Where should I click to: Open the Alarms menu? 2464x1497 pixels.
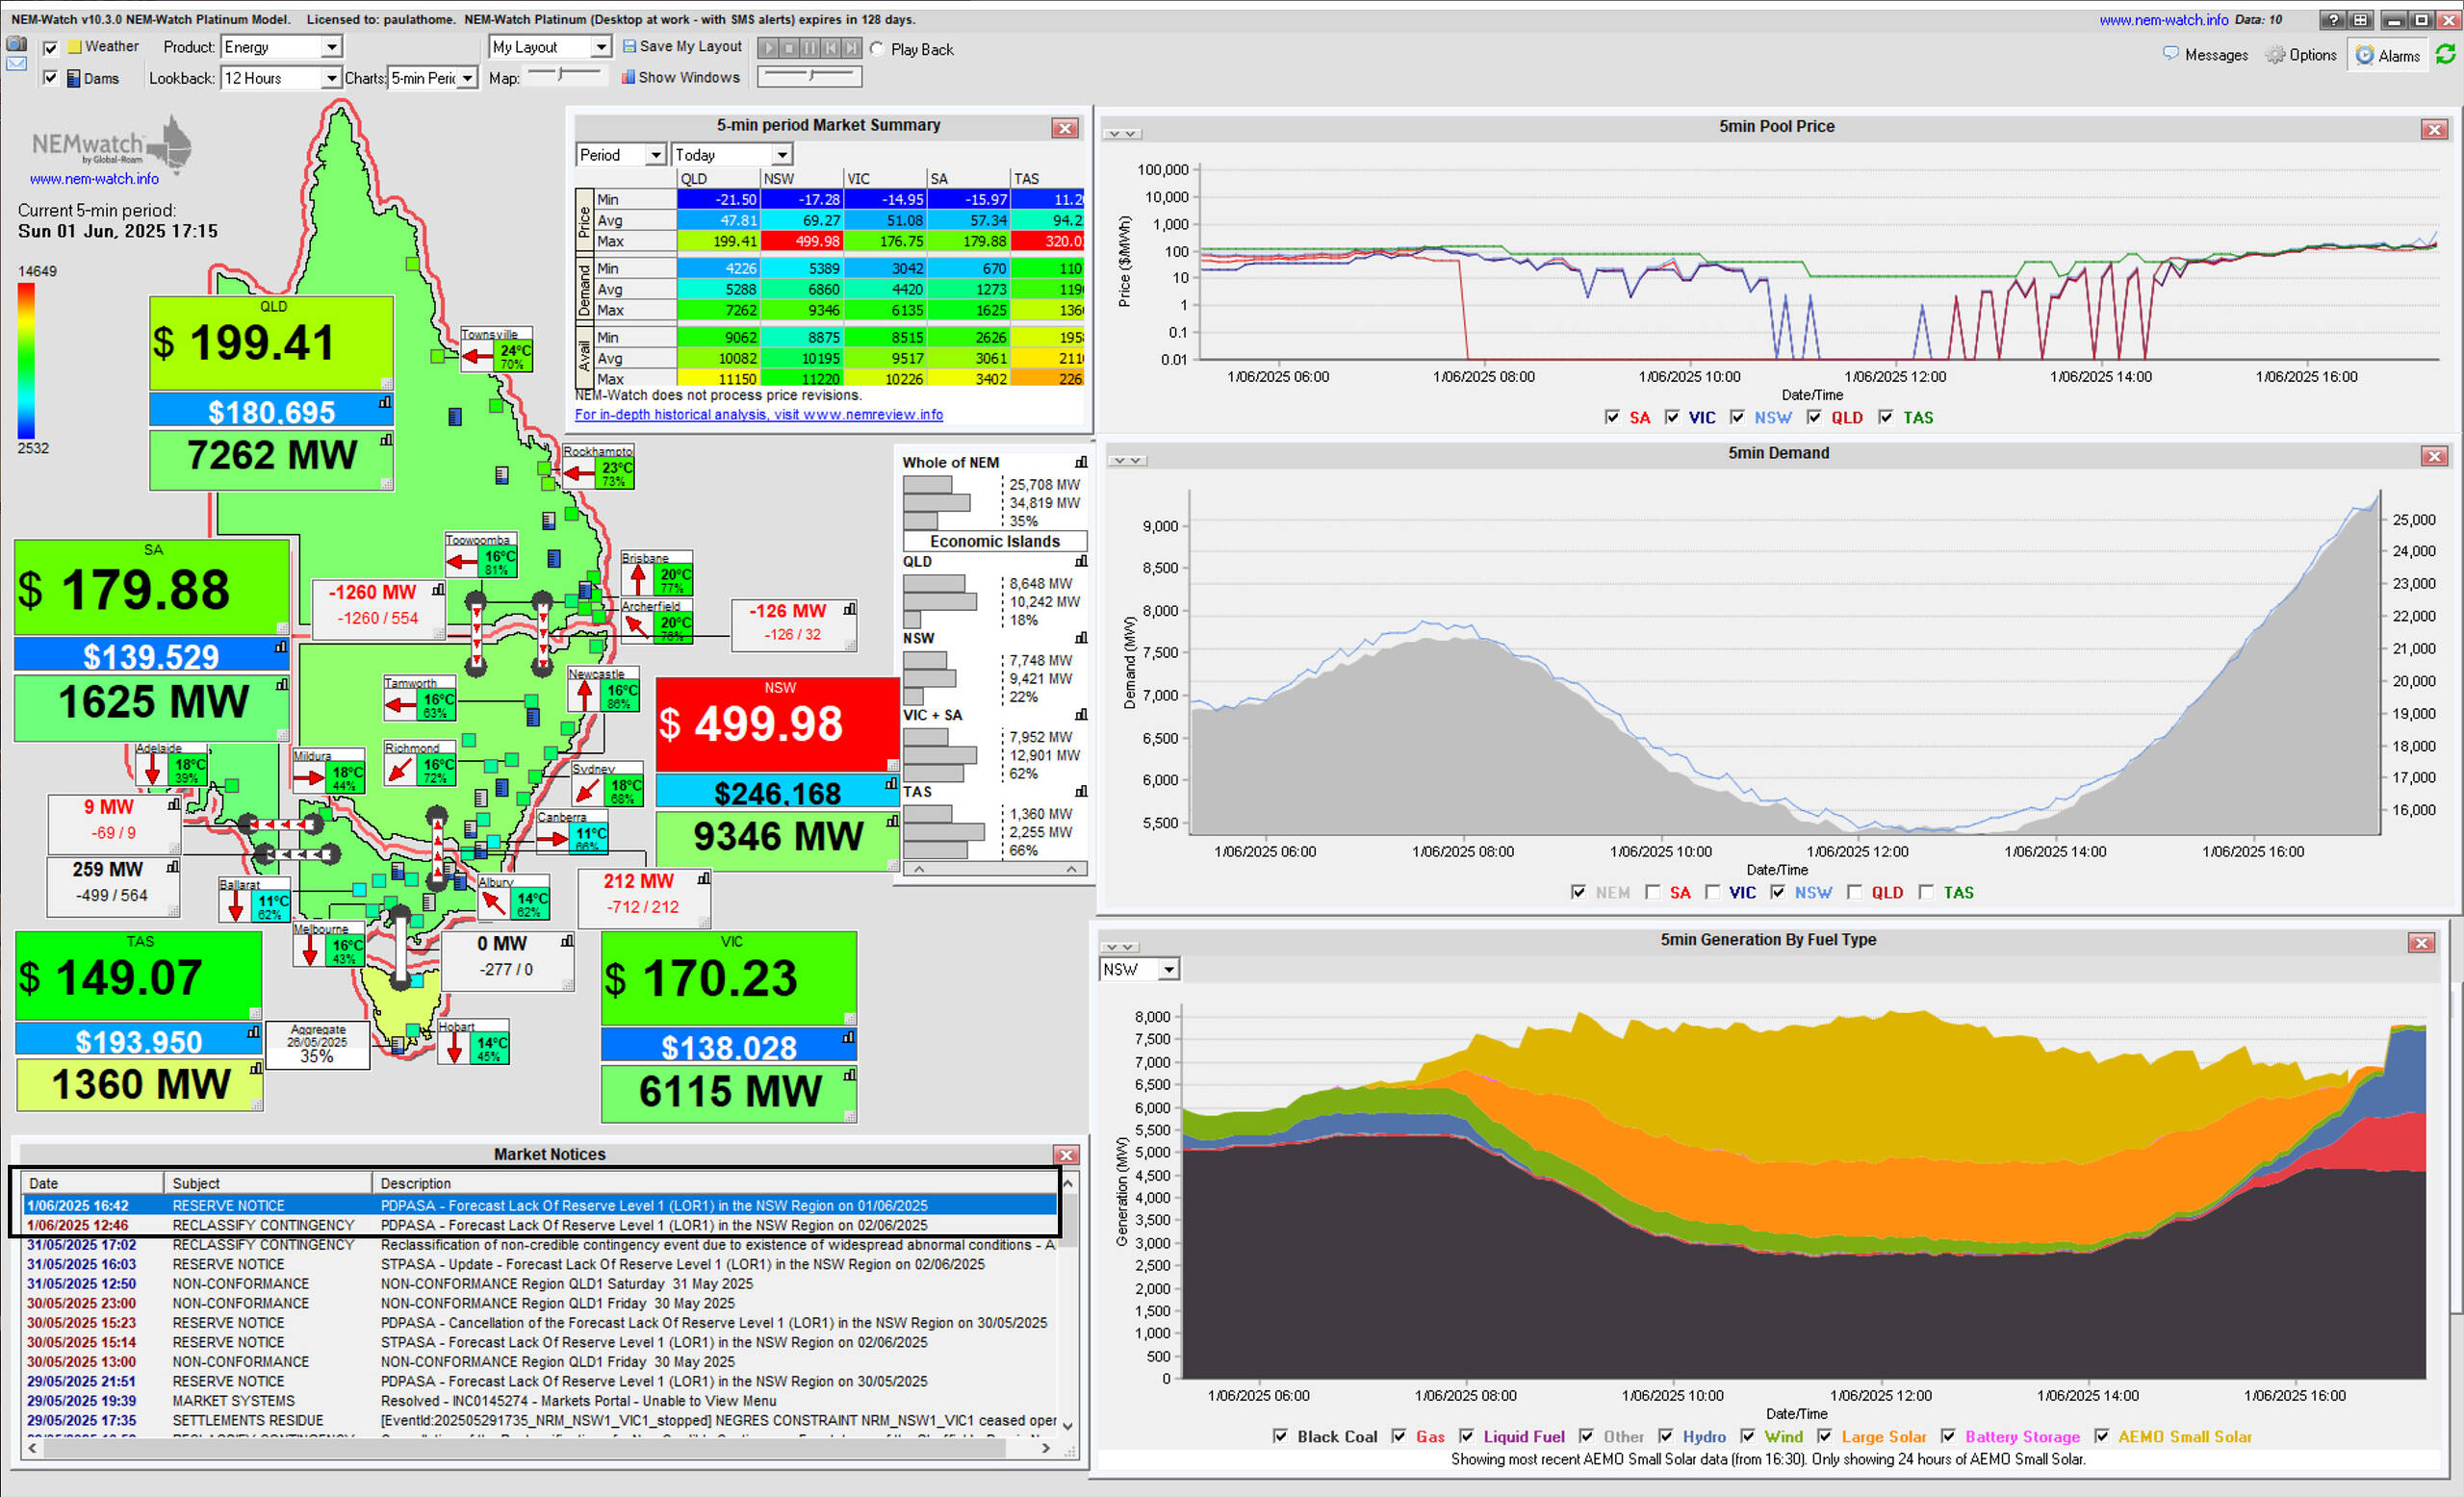click(2388, 55)
